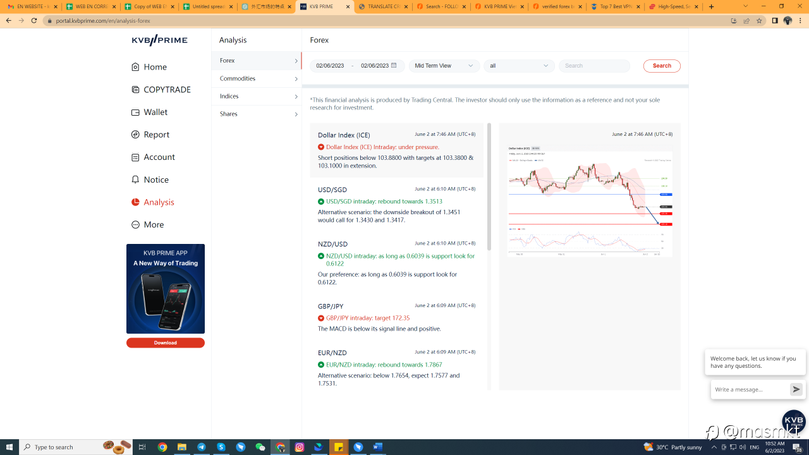Open the 'all' filter dropdown
The width and height of the screenshot is (809, 455).
519,66
